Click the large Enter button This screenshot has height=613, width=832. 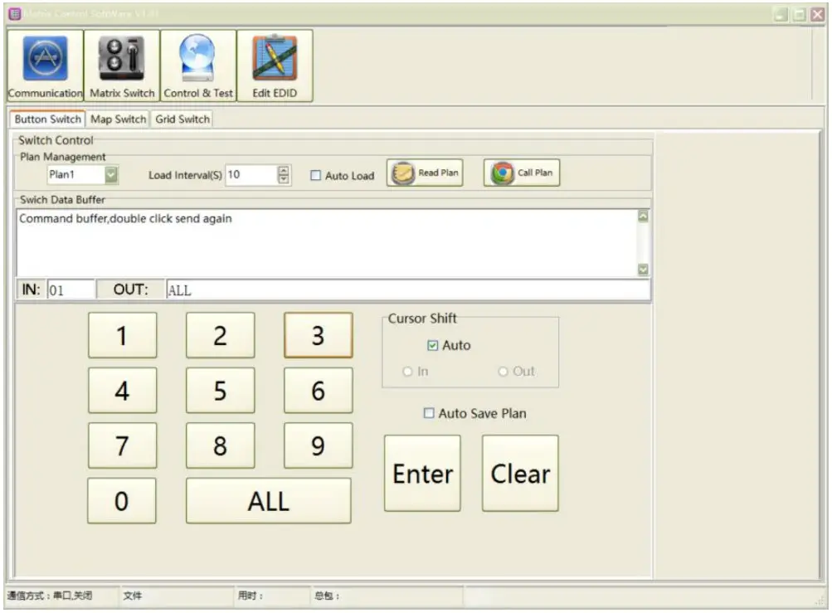[x=422, y=474]
